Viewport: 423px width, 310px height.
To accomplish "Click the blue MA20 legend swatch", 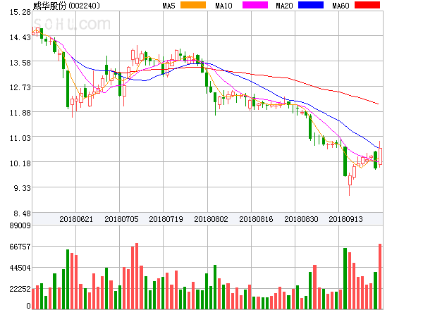I will [311, 5].
